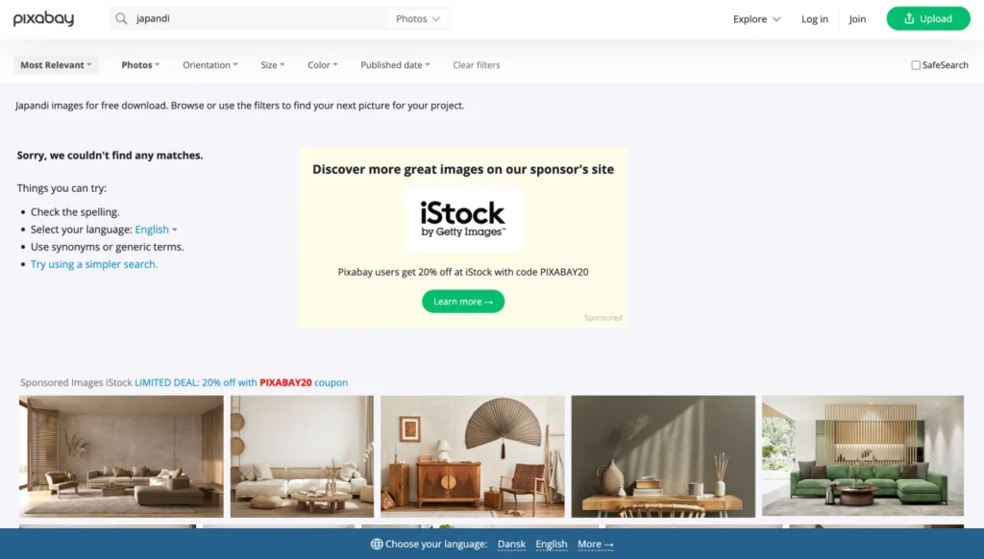Enable the SafeSearch checkbox
The height and width of the screenshot is (559, 984).
pyautogui.click(x=916, y=65)
